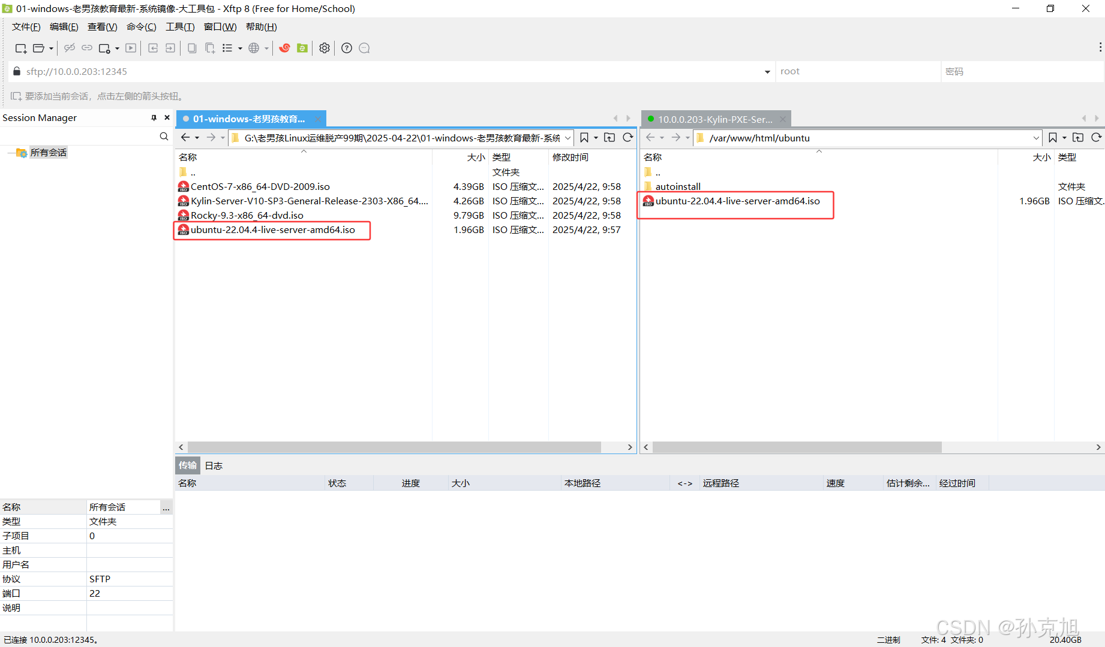This screenshot has width=1105, height=647.
Task: Click the ... button beside 所有会话 property
Action: click(166, 507)
